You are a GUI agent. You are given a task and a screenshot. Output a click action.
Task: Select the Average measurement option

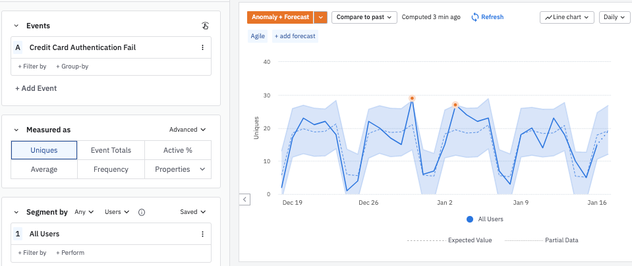pyautogui.click(x=44, y=169)
